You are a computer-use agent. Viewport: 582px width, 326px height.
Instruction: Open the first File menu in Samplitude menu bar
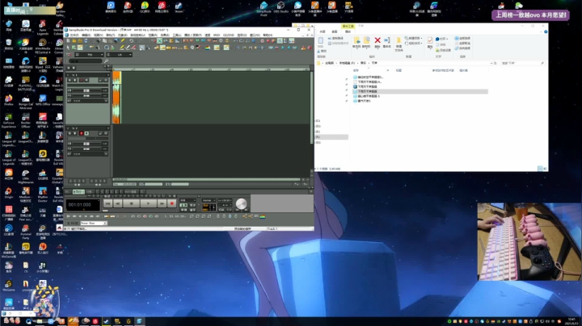point(74,36)
